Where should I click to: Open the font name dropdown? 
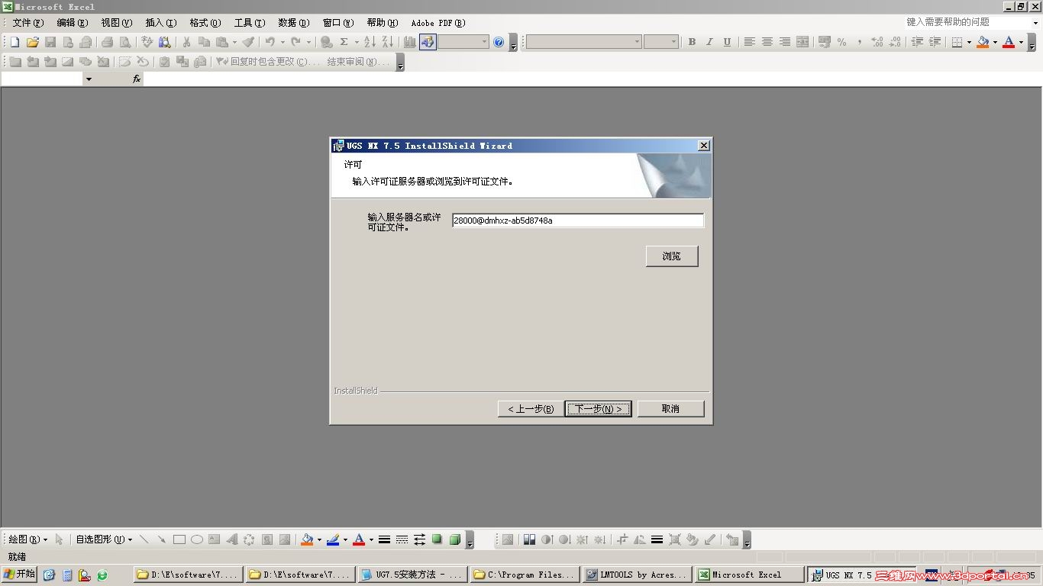click(638, 42)
